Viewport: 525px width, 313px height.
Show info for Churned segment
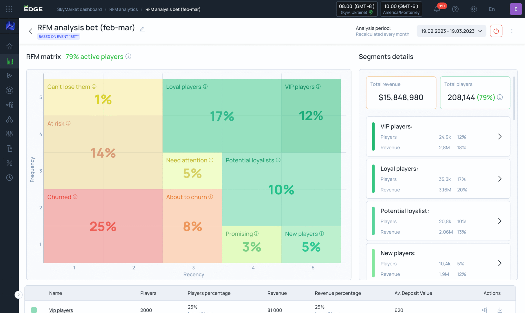pos(75,197)
